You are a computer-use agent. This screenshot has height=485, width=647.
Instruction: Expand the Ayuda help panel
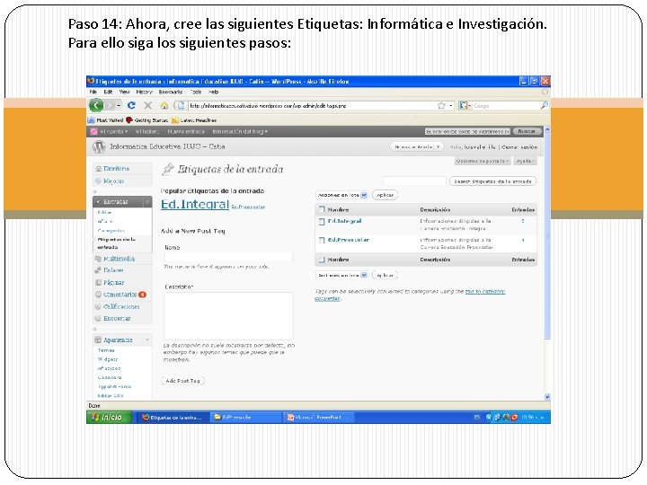[526, 161]
